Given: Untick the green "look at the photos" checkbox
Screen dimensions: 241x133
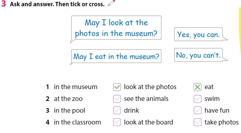Looking at the screenshot, I should coord(117,87).
